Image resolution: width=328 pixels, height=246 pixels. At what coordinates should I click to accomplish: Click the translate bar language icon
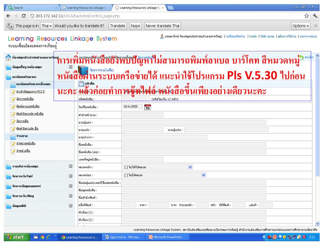(10, 26)
